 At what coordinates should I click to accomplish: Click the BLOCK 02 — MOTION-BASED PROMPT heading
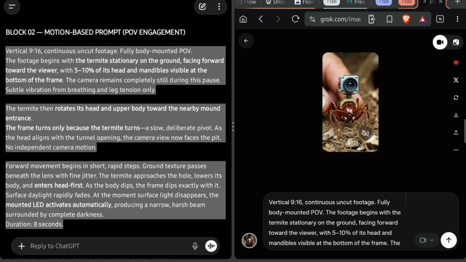95,32
